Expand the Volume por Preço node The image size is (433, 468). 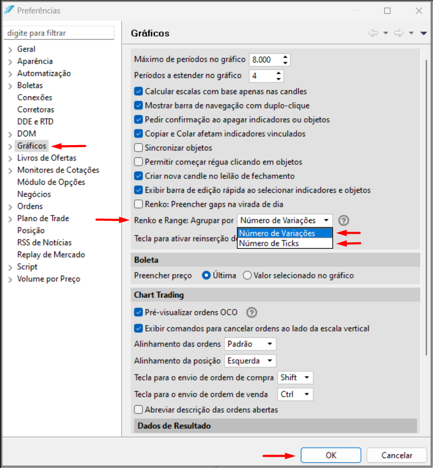pyautogui.click(x=10, y=279)
